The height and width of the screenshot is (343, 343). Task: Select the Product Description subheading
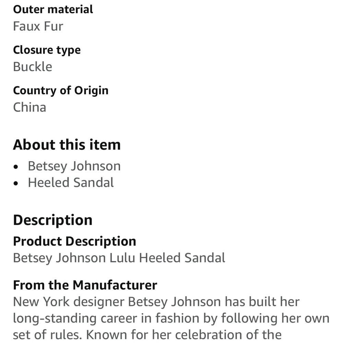[74, 241]
